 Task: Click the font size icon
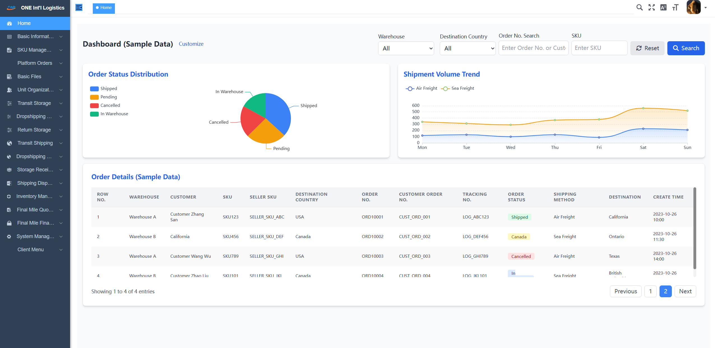(x=675, y=8)
